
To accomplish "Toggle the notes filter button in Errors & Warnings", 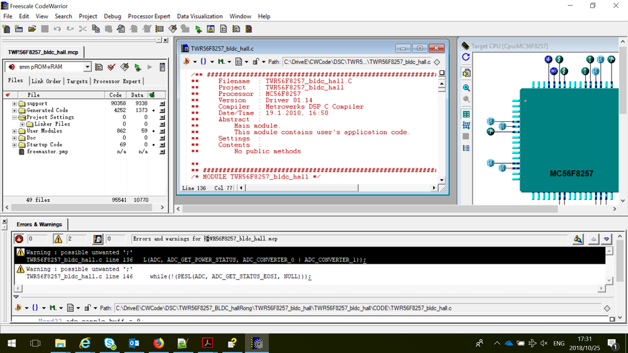I will click(x=97, y=239).
